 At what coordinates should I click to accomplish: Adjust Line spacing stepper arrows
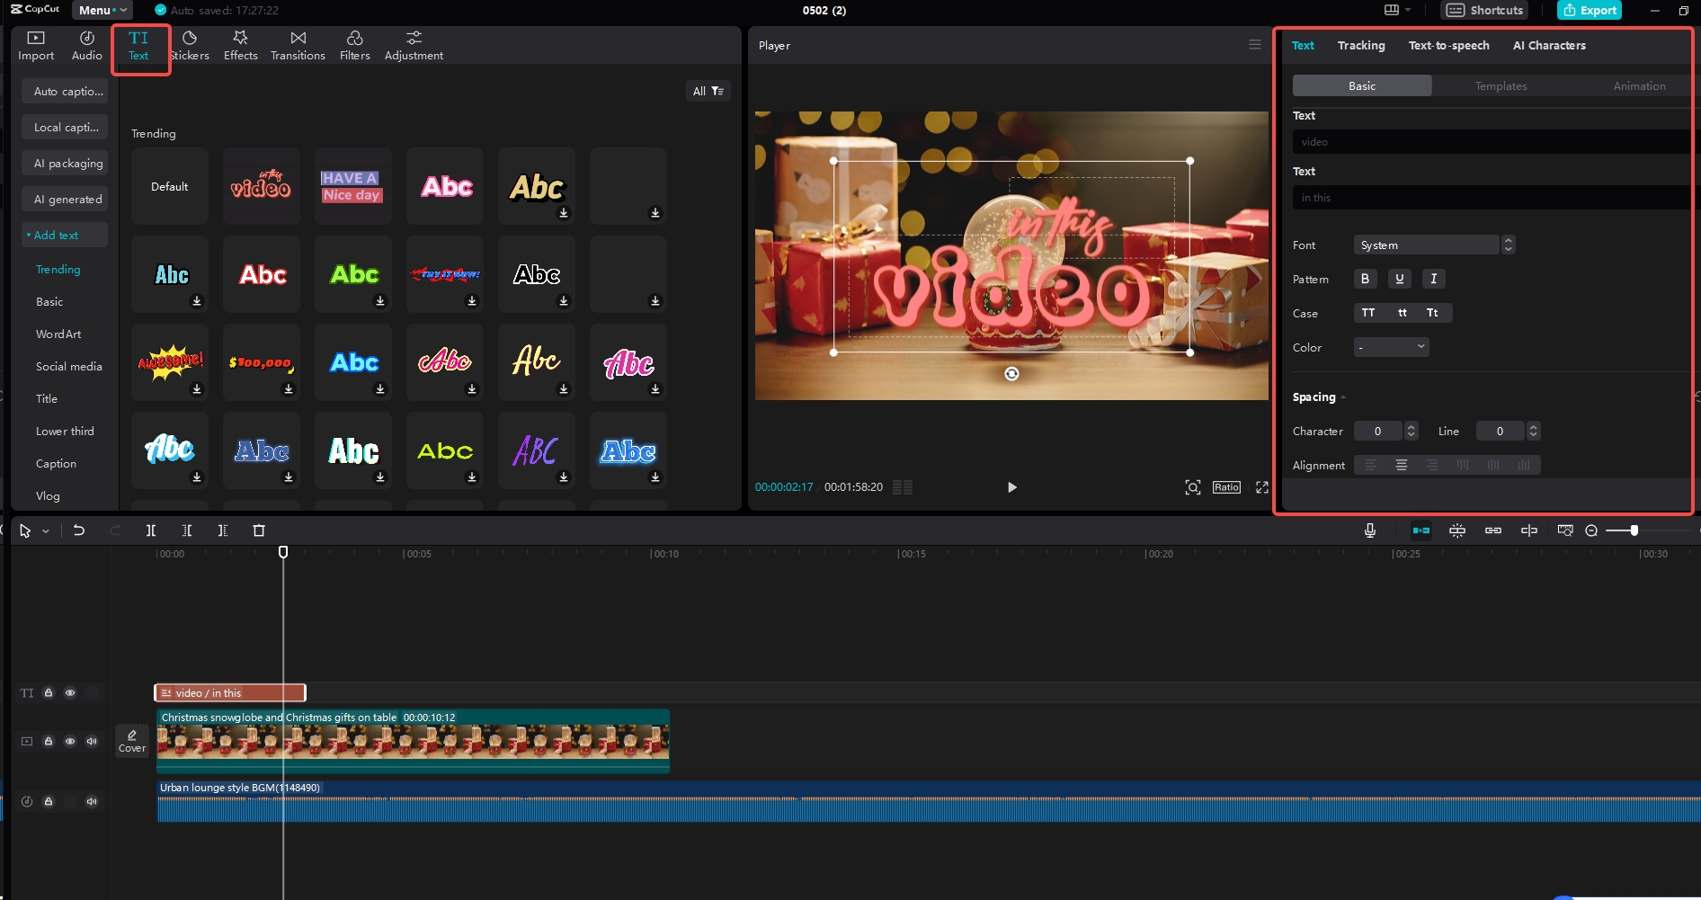click(1534, 432)
